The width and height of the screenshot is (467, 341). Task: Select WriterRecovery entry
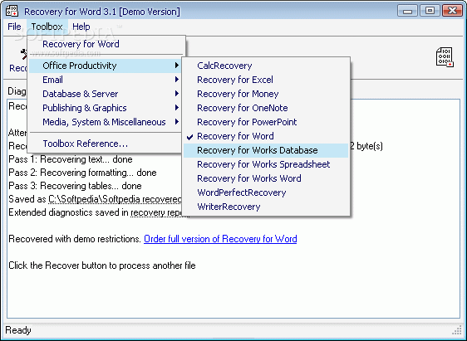coord(266,207)
